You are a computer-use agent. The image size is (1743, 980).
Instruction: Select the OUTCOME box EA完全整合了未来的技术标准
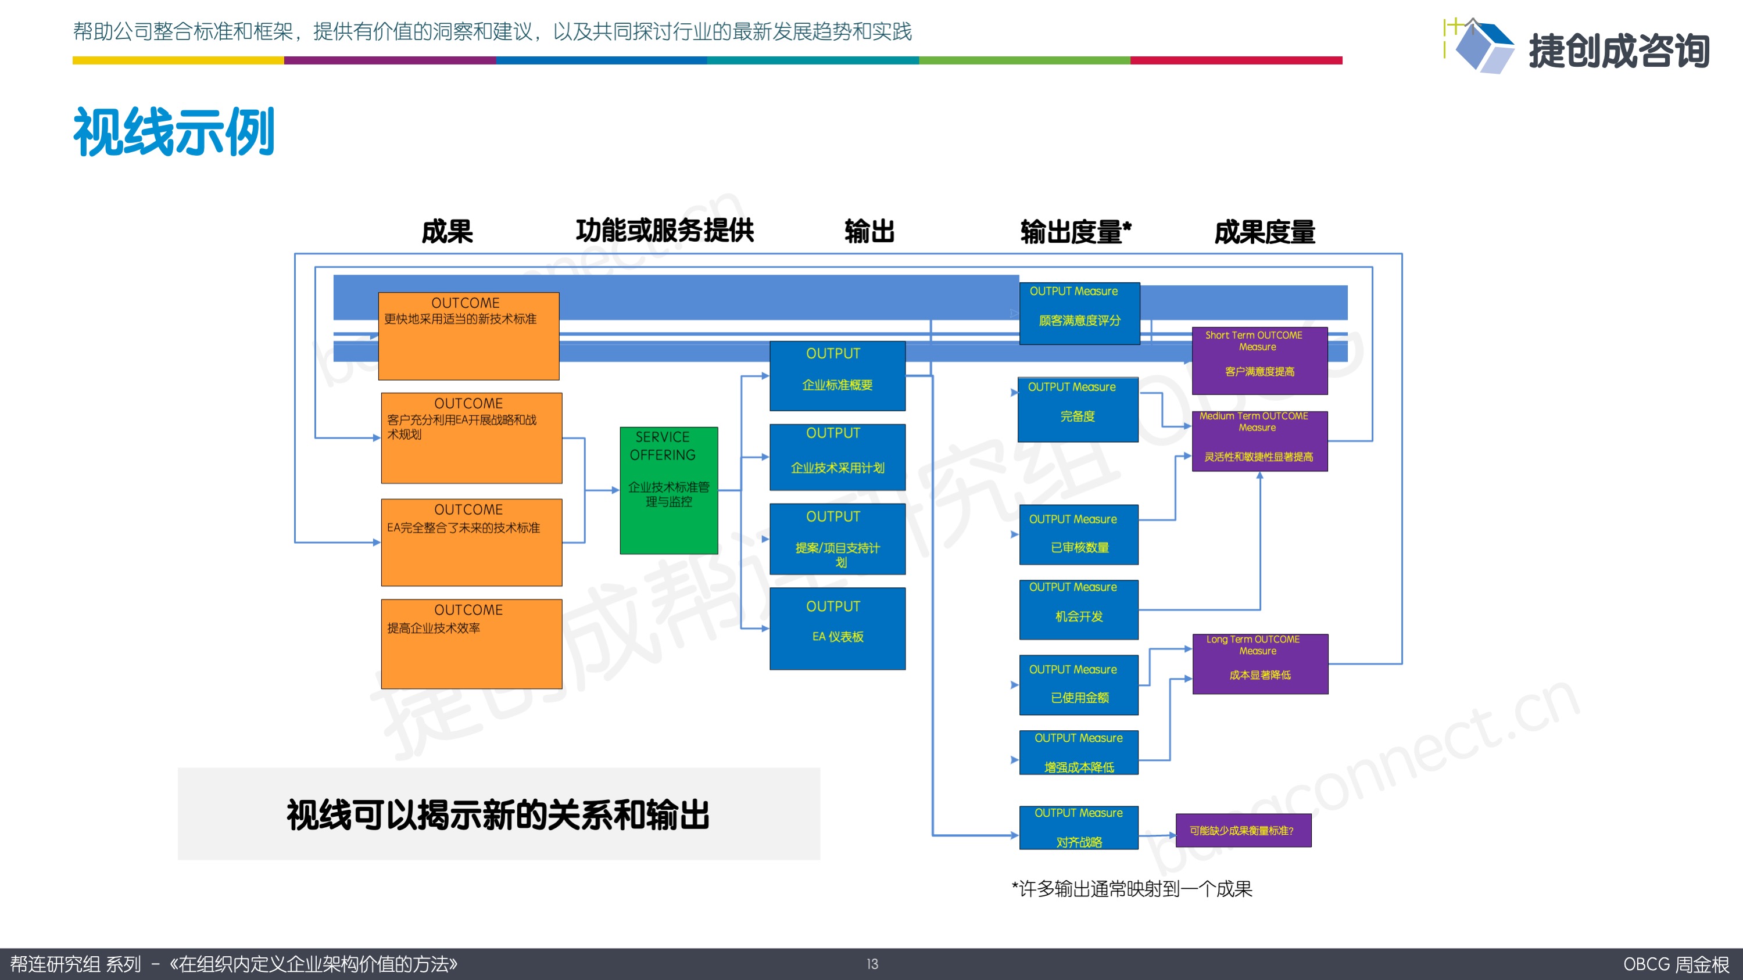[471, 543]
